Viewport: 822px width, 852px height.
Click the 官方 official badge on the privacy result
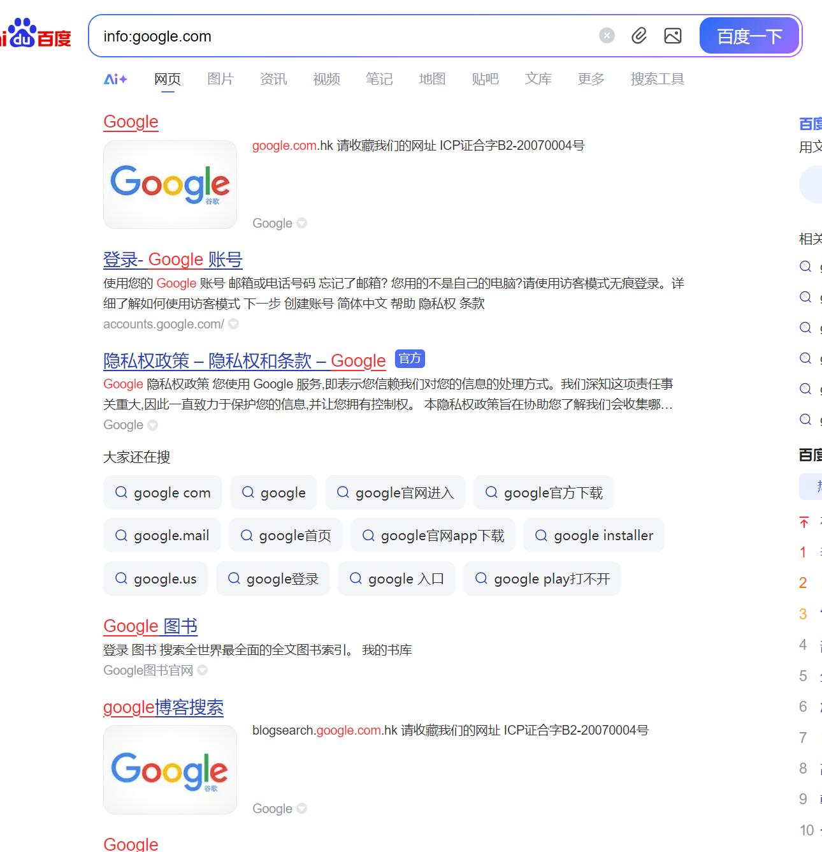click(x=410, y=359)
